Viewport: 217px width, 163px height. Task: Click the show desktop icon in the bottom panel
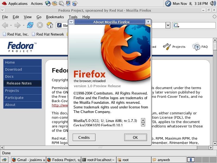pos(5,160)
